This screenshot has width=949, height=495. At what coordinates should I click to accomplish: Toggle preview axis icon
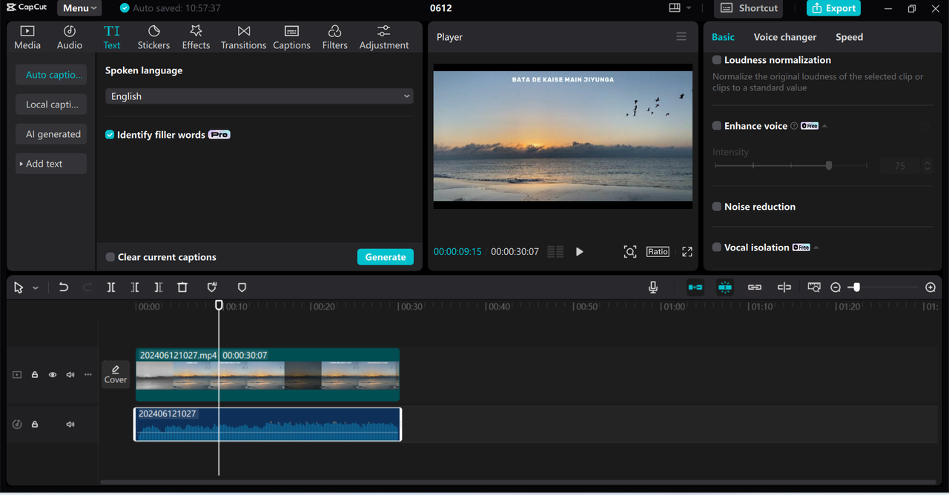[784, 288]
